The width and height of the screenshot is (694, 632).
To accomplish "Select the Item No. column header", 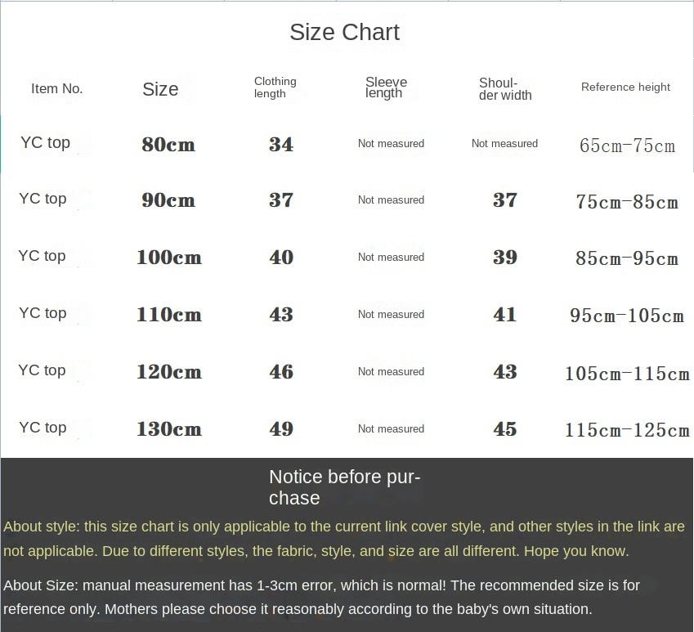I will [x=56, y=88].
